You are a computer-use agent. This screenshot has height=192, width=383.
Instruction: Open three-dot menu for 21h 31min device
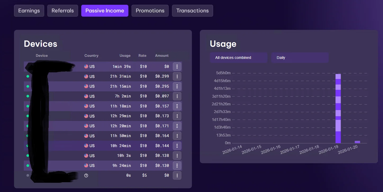177,76
